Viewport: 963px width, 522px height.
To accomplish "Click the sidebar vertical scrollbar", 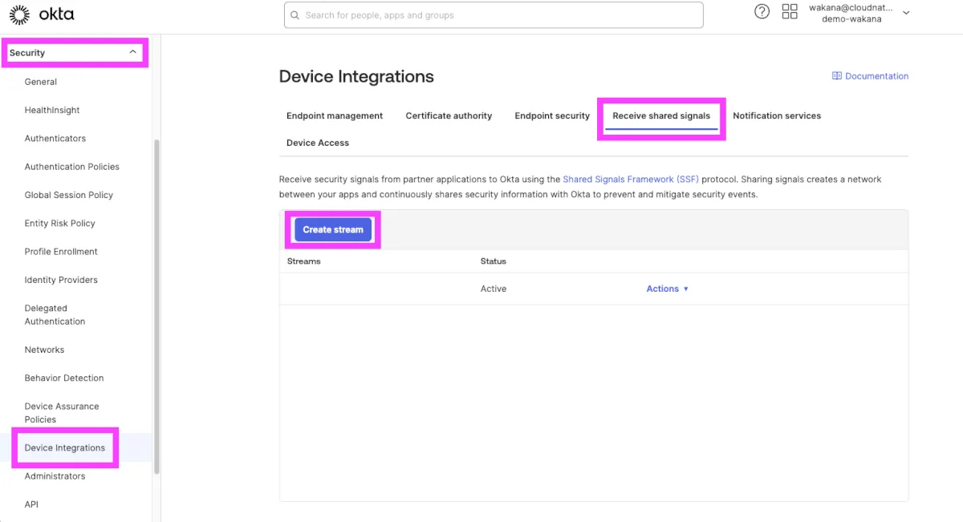I will (x=156, y=305).
